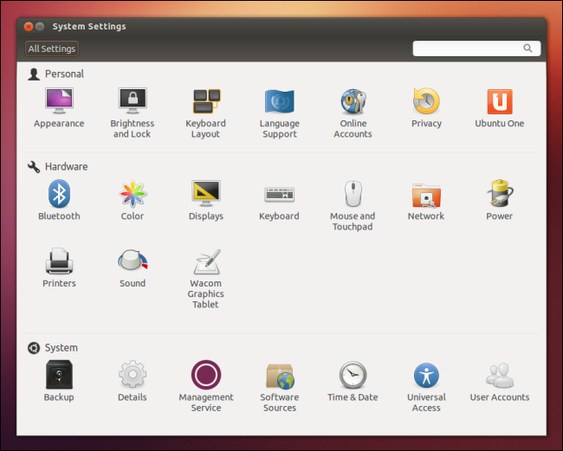This screenshot has width=563, height=451.
Task: Open Online Accounts settings
Action: pyautogui.click(x=353, y=113)
